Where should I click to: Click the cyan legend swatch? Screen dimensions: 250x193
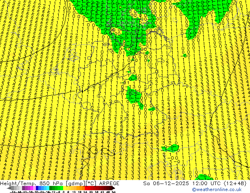coord(48,188)
